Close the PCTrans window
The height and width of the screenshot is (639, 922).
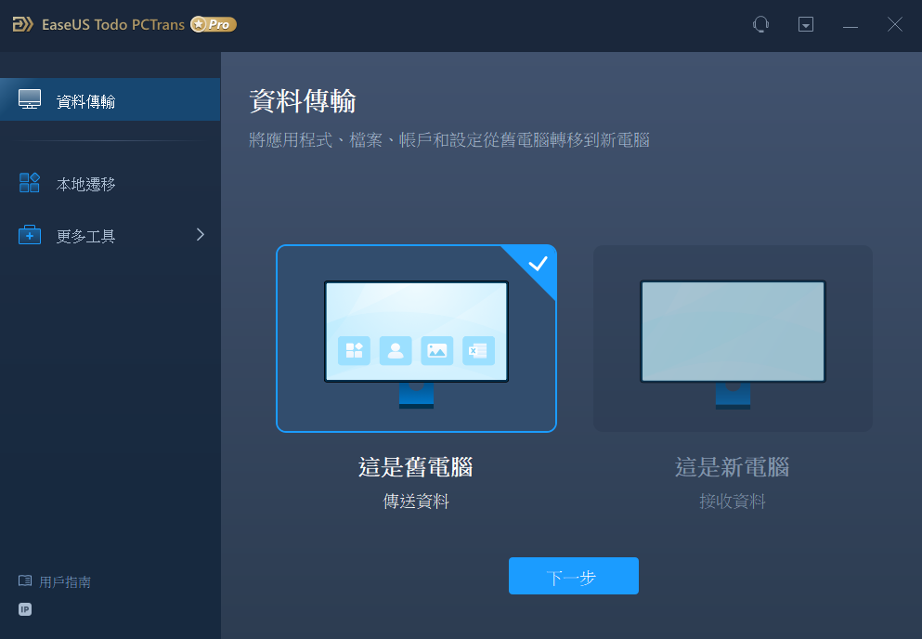[x=895, y=24]
